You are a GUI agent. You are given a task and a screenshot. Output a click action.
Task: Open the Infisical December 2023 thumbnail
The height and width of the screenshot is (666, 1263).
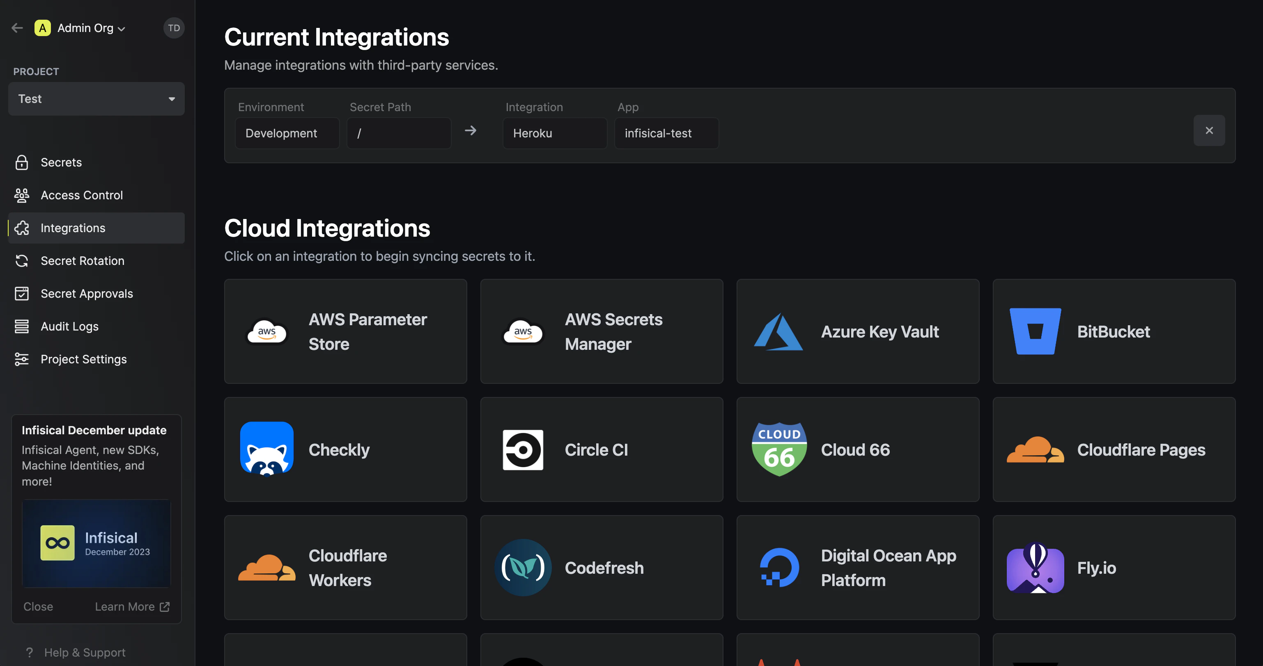pos(96,543)
